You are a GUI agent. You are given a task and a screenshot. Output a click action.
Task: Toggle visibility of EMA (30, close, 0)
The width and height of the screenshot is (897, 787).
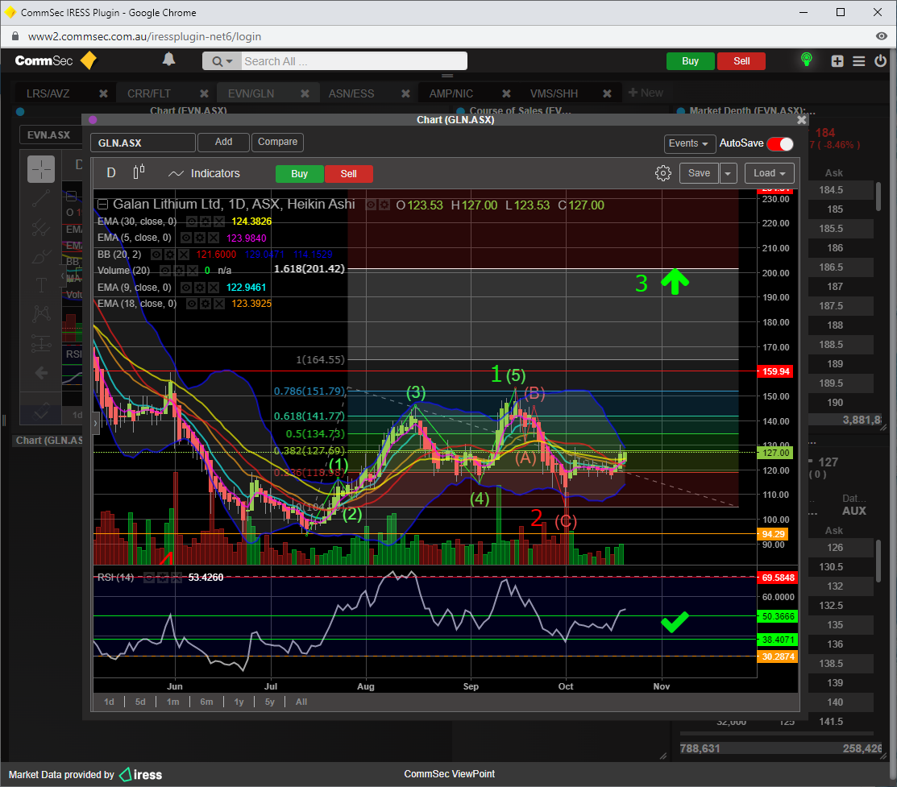192,222
